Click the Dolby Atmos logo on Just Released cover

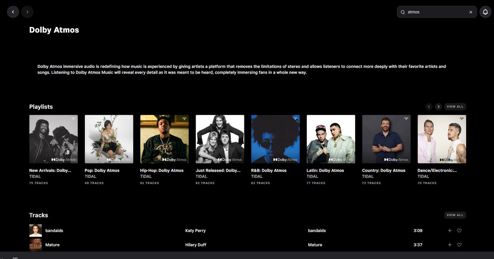(x=230, y=160)
